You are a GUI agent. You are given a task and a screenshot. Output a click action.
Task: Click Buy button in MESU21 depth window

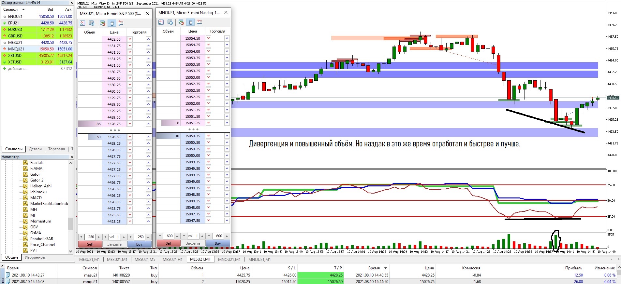click(x=139, y=244)
